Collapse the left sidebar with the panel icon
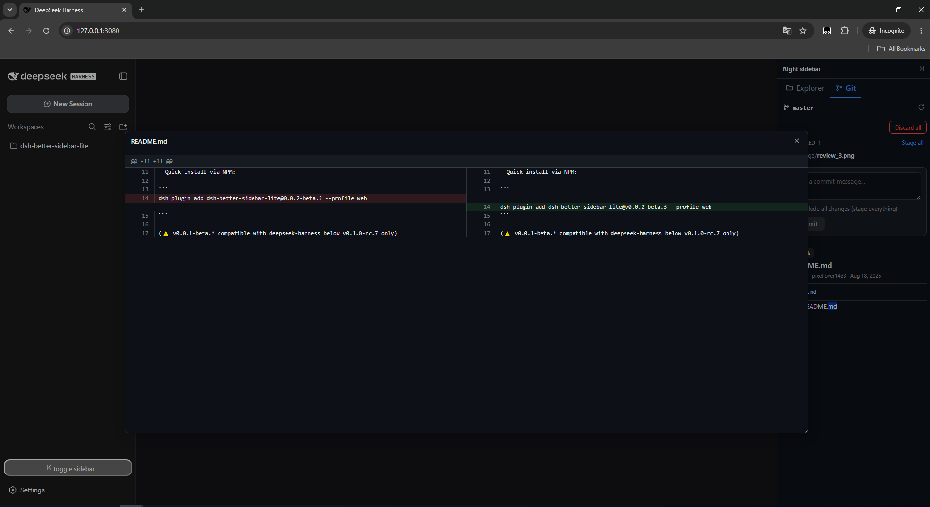The image size is (930, 507). [x=123, y=76]
